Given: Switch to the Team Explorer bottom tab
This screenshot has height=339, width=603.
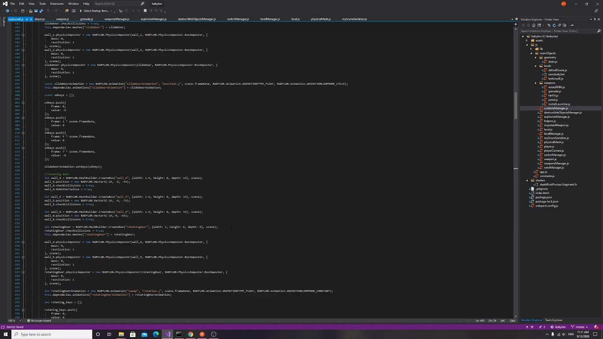Looking at the screenshot, I should 554,320.
